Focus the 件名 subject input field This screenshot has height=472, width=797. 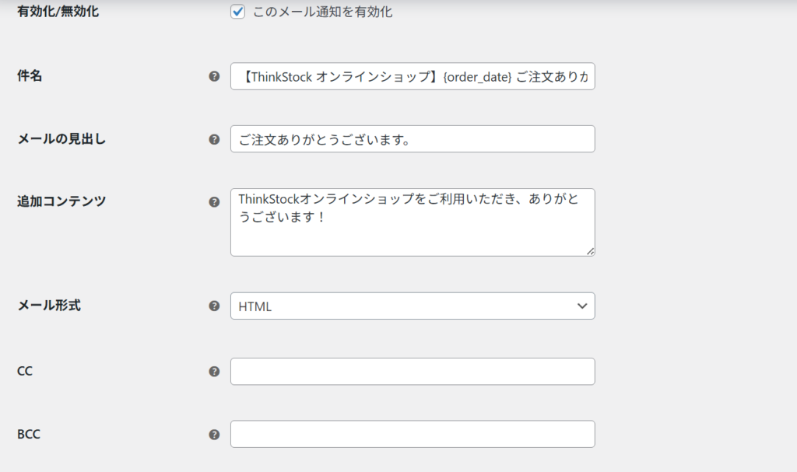click(x=413, y=76)
